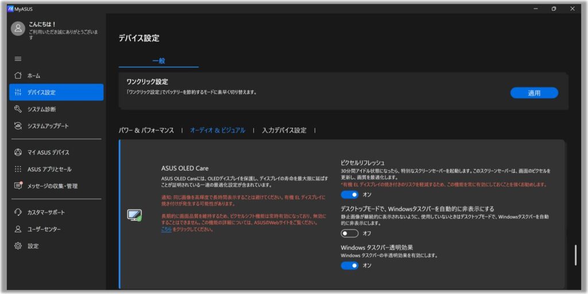
Task: Click the デバイス設定 sliders icon
Action: pyautogui.click(x=18, y=92)
